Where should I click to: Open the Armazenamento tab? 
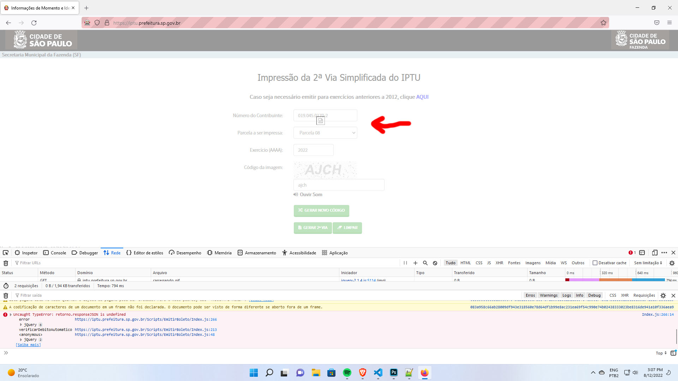point(257,253)
